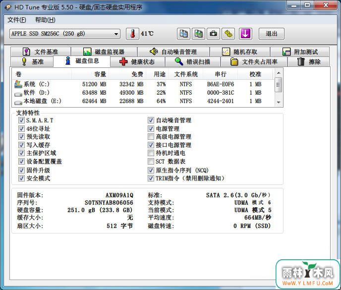Screen dimensions: 341x290
Task: Switch to the 健康状态 tab
Action: pyautogui.click(x=137, y=62)
